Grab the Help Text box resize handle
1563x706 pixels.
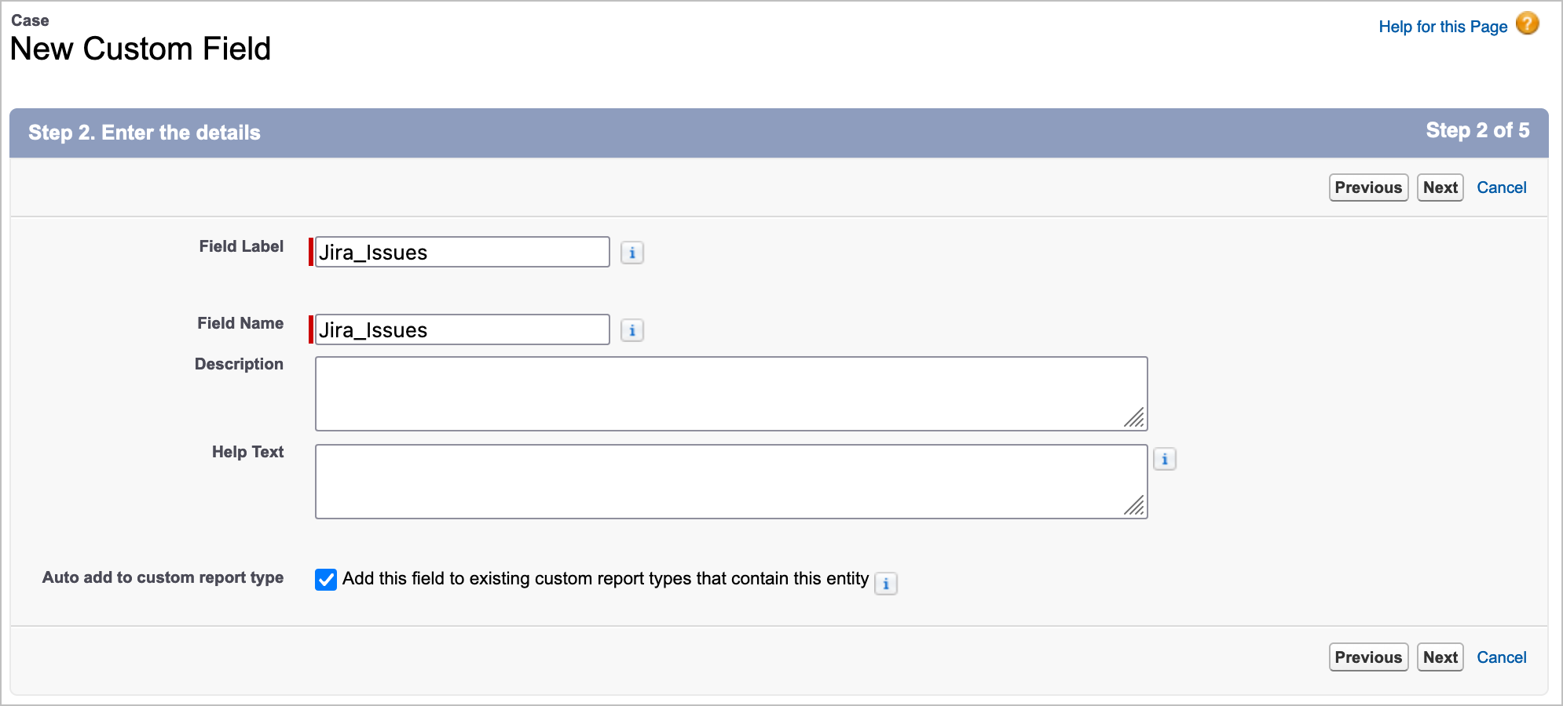[x=1134, y=506]
